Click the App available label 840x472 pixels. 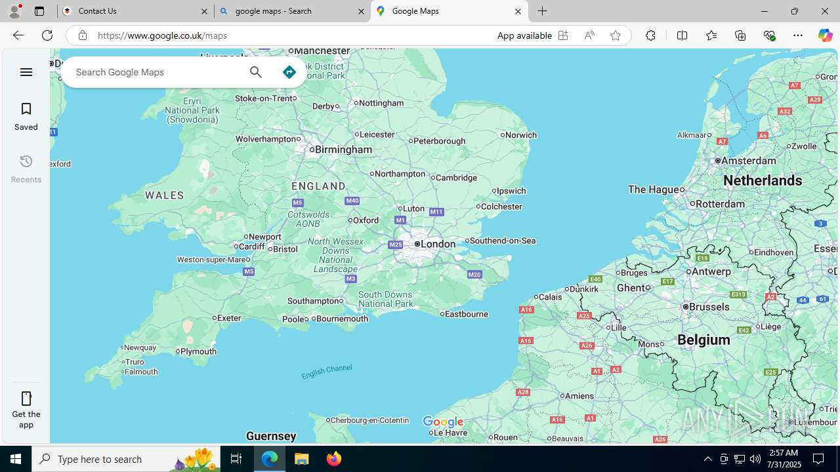tap(524, 35)
